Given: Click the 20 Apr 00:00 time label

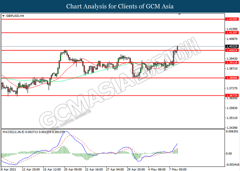Looking at the screenshot, I should [x=73, y=169].
